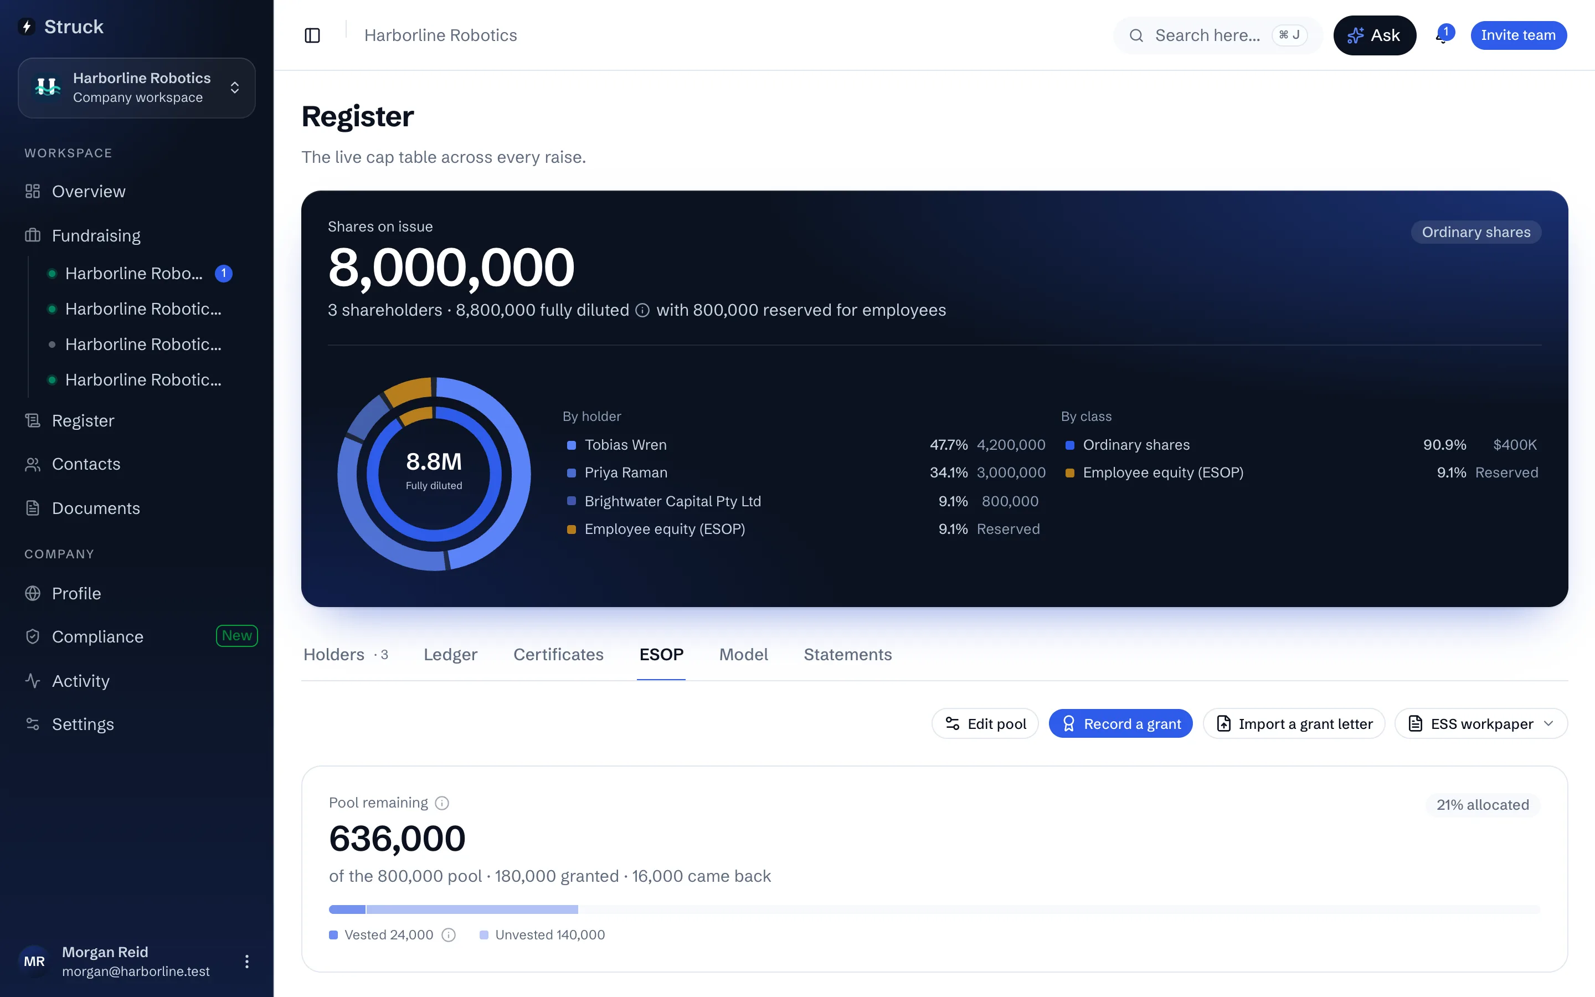Click the Ordinary shares badge
This screenshot has height=997, width=1595.
coord(1476,232)
